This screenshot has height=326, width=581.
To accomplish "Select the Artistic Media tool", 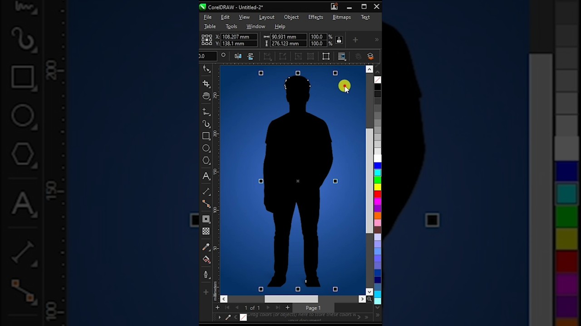I will coord(207,124).
